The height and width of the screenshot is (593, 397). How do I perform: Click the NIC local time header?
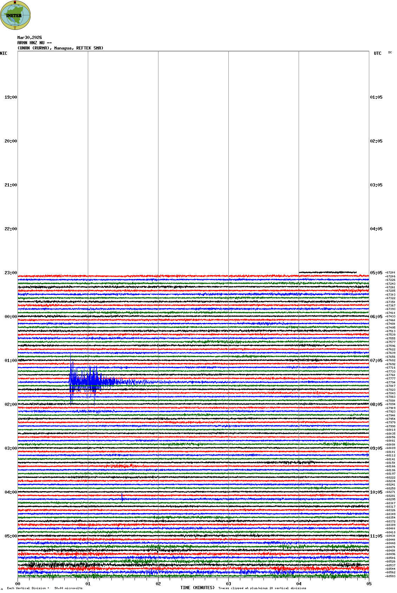[x=4, y=53]
